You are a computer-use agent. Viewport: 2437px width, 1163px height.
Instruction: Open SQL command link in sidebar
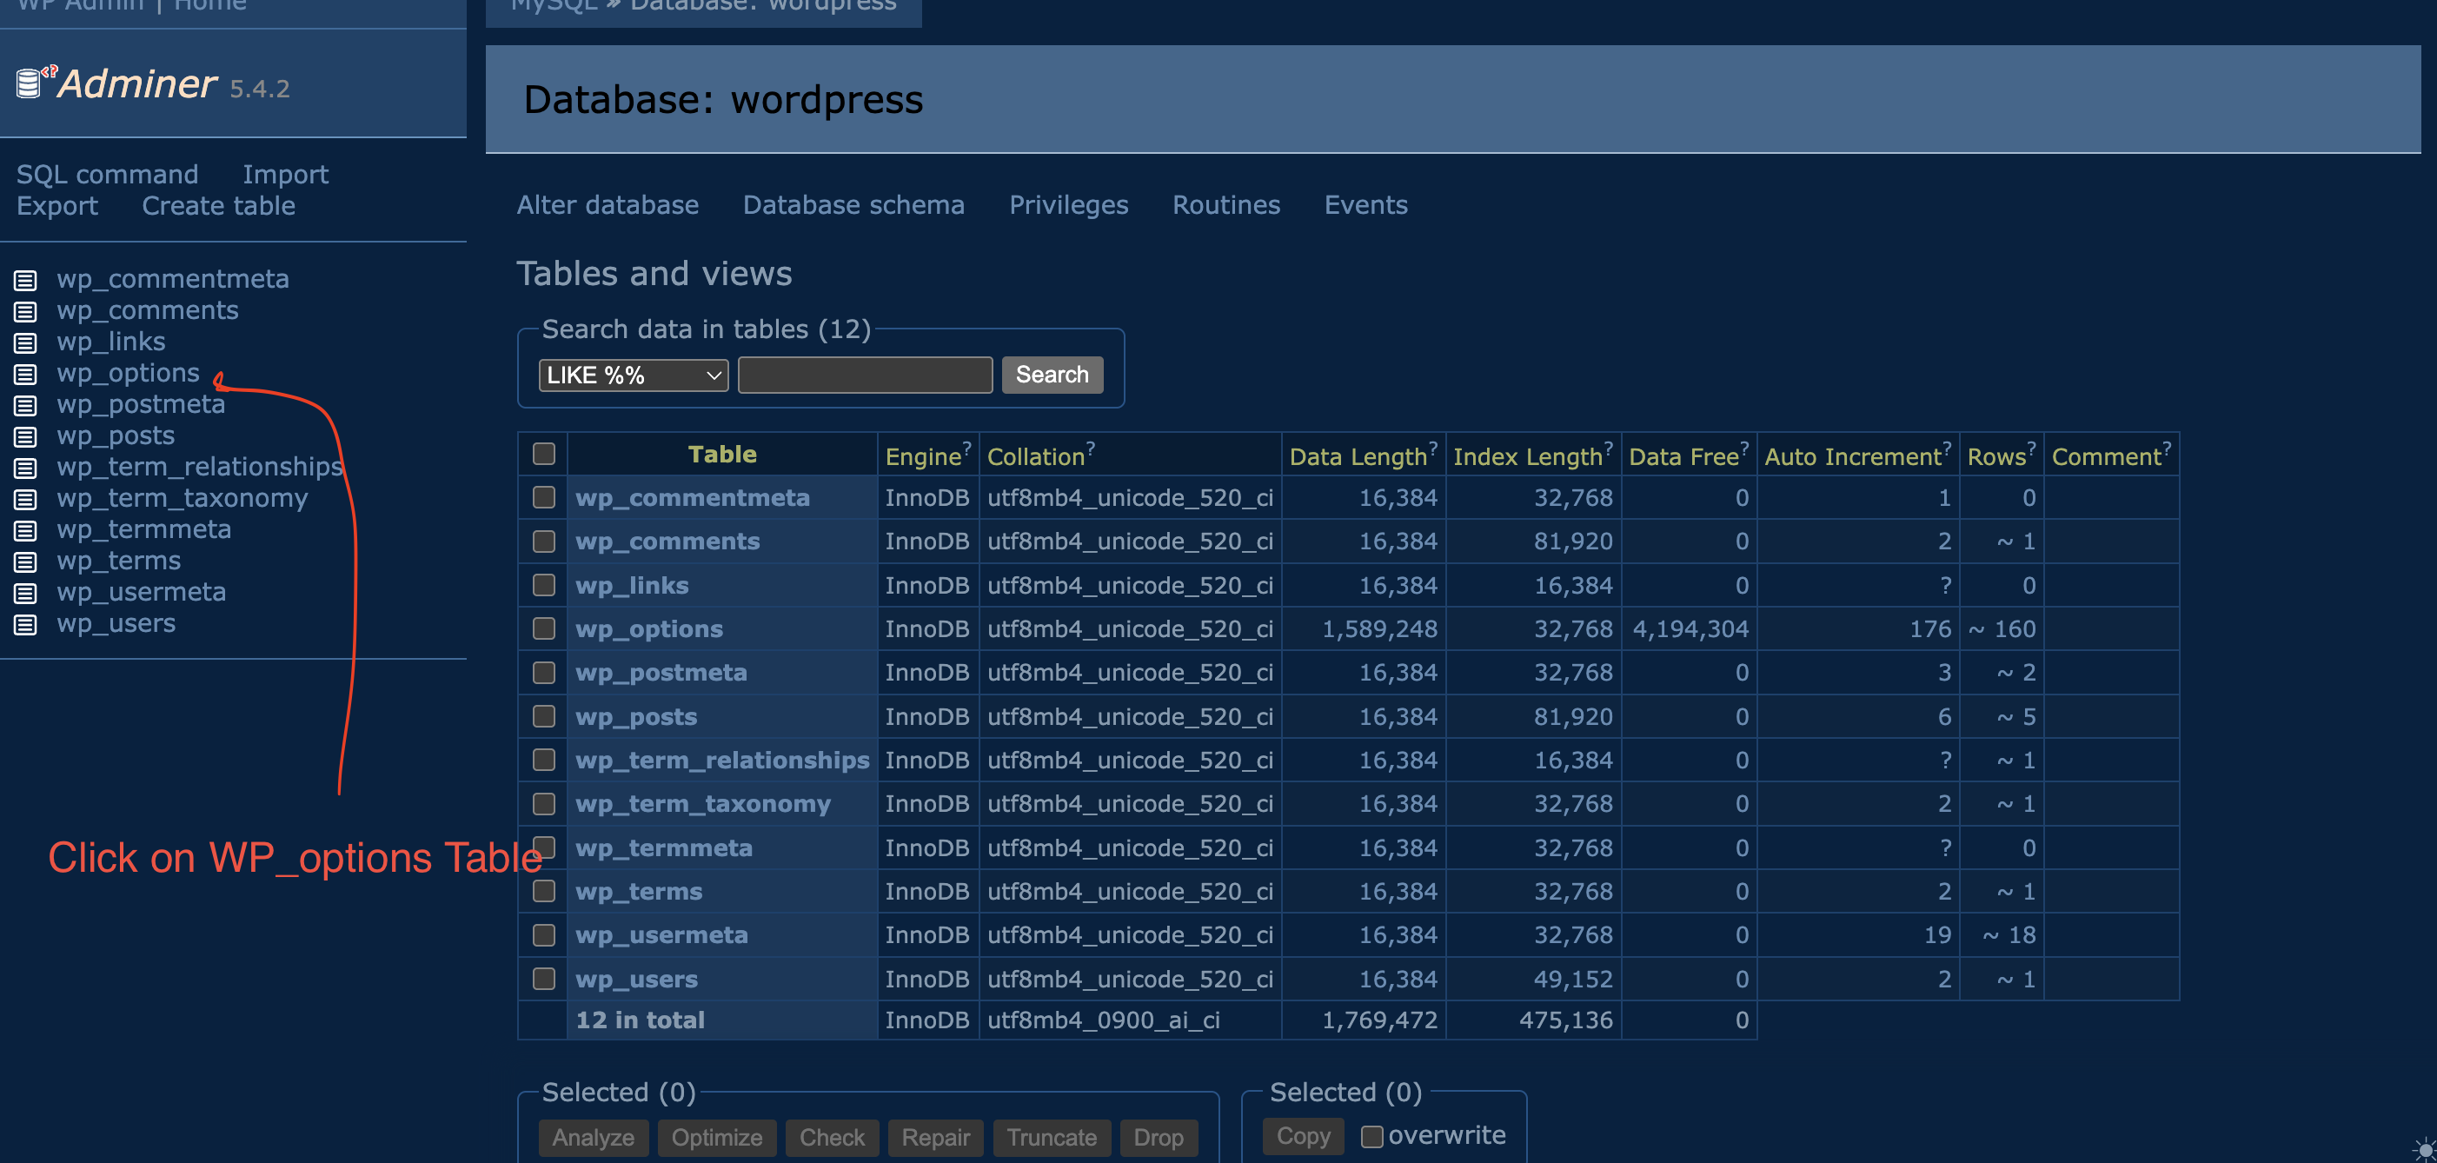[107, 174]
